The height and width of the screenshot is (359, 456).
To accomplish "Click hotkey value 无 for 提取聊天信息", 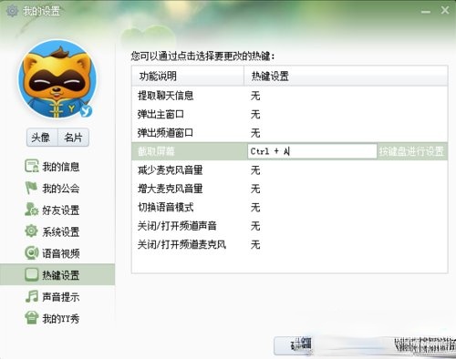I will 255,96.
